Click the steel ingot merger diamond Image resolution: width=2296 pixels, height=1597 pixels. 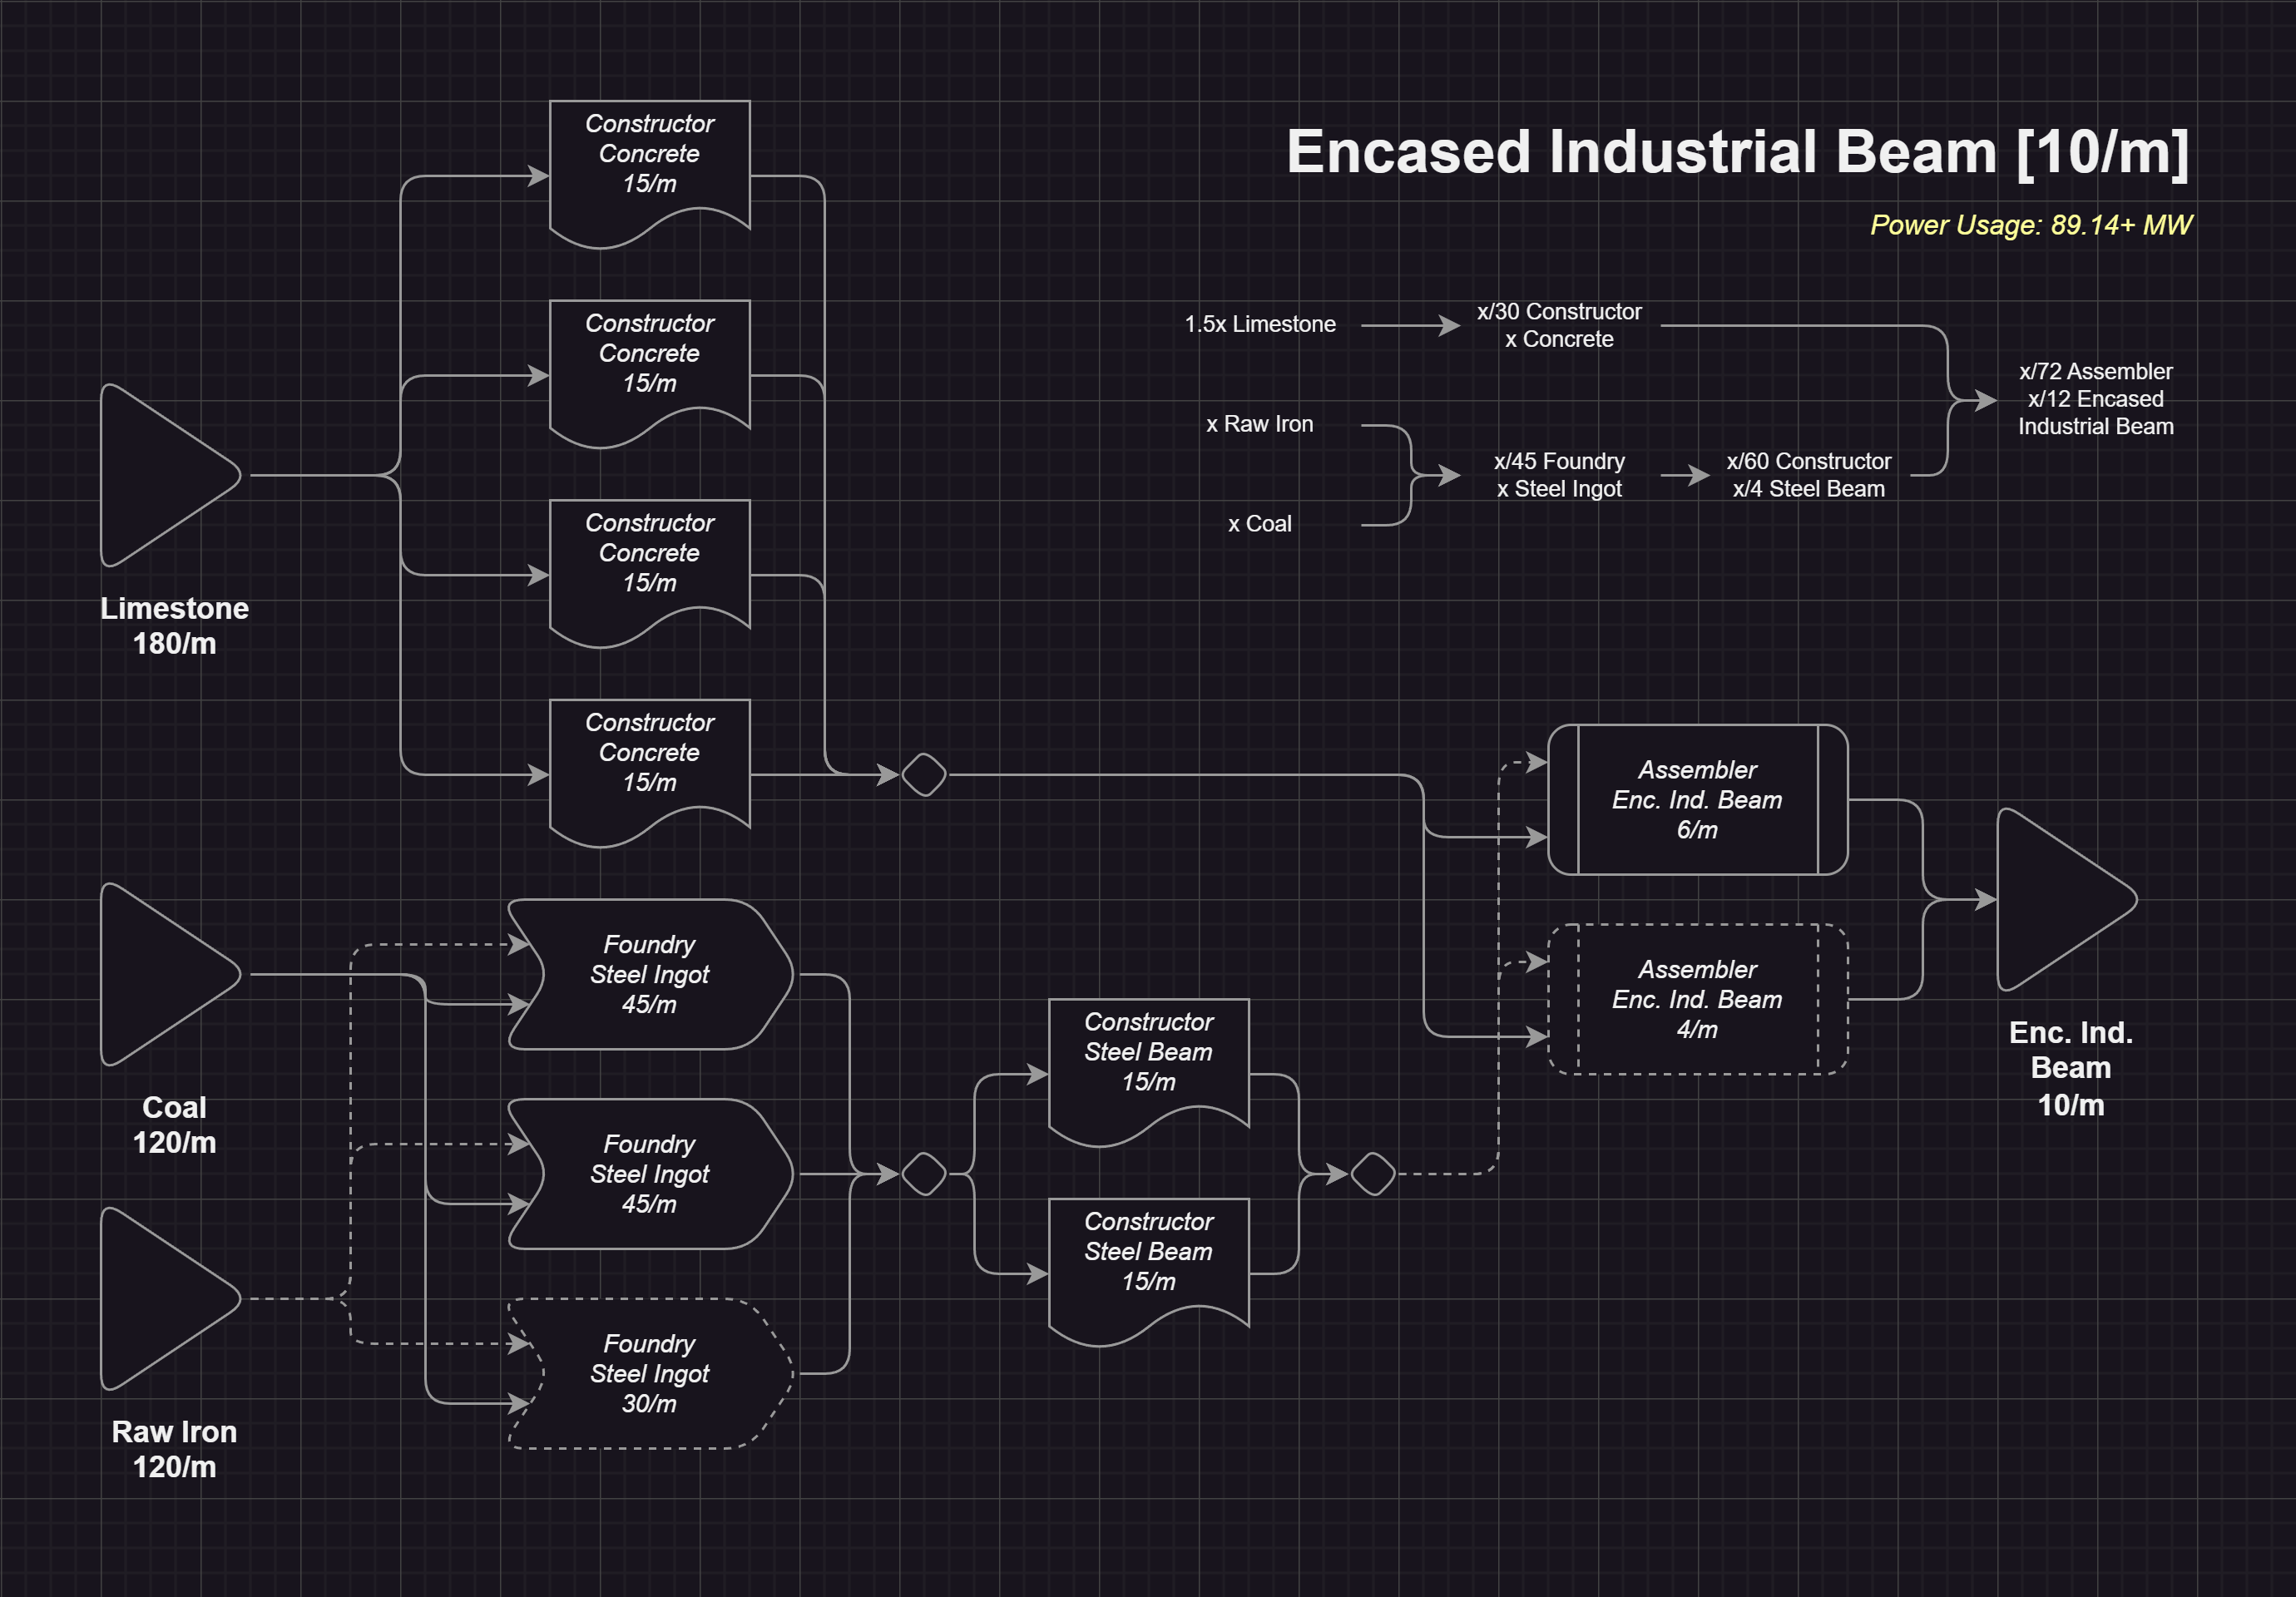[924, 1174]
